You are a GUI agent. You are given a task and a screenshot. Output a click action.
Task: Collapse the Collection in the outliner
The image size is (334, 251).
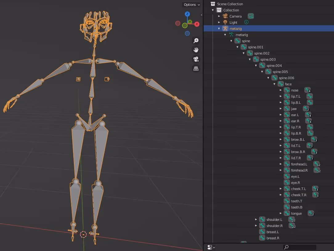click(213, 10)
